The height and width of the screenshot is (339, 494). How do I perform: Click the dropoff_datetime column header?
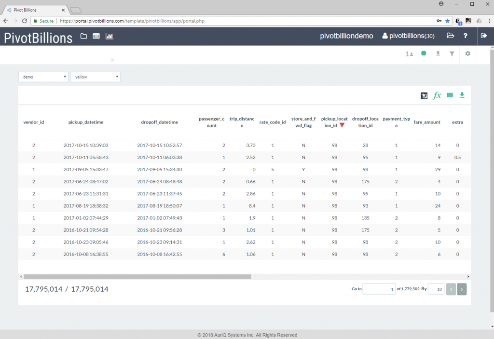[159, 122]
